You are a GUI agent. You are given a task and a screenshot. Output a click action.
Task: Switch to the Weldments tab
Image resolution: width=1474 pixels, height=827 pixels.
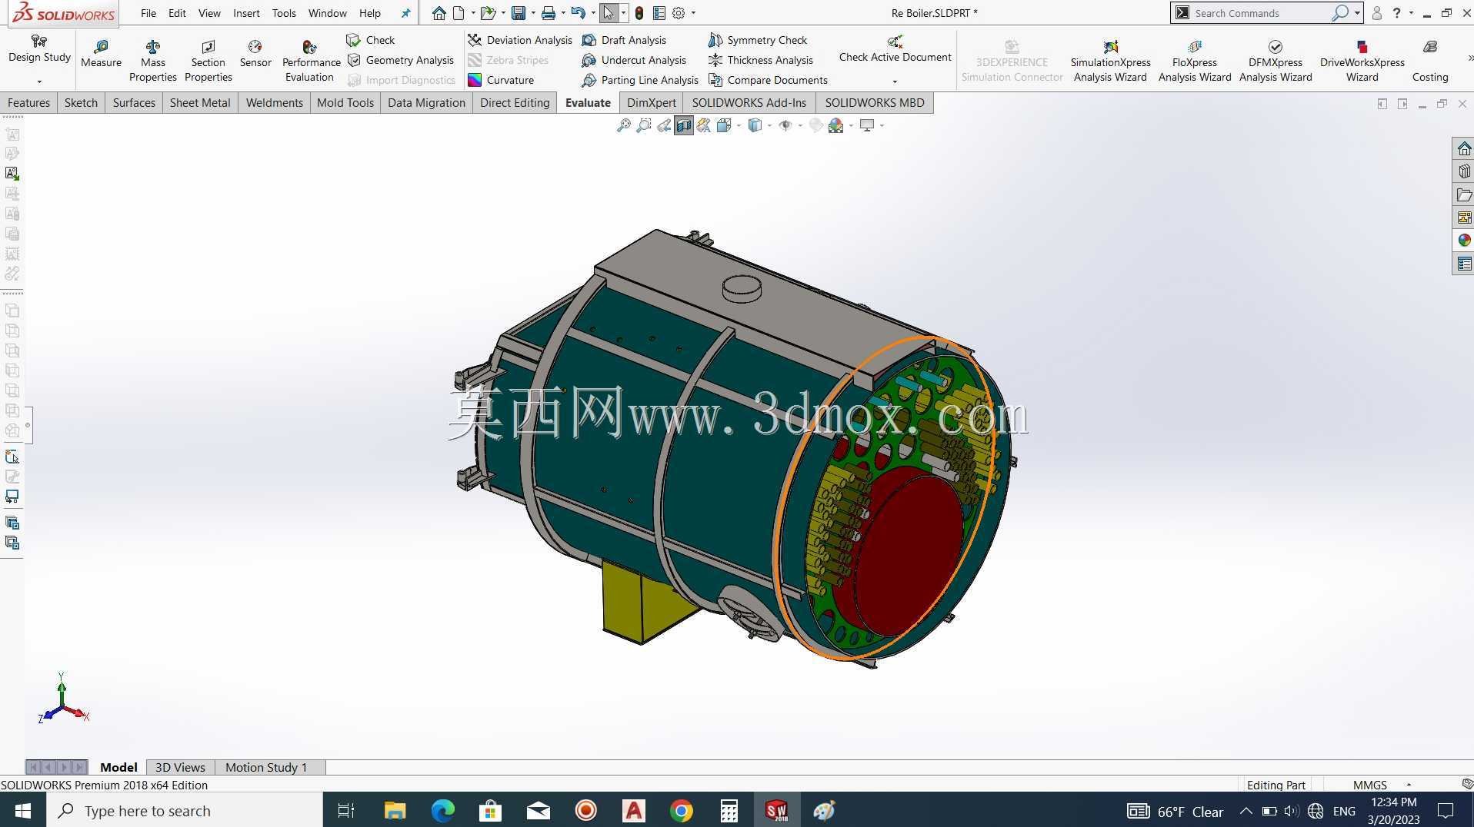[x=274, y=102]
